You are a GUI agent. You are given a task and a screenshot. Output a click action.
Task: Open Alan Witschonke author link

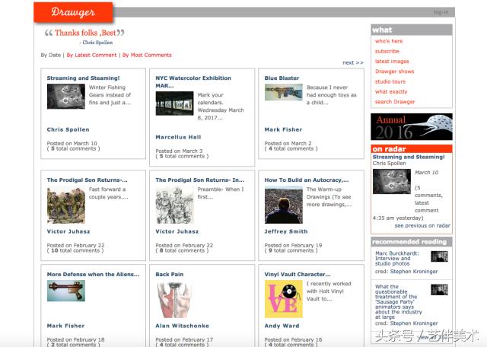(183, 326)
